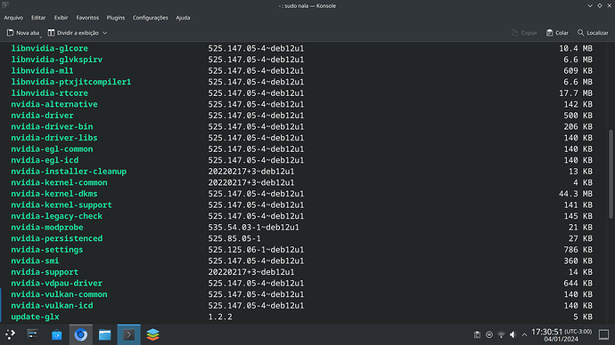Click the 786 KB size value
615x345 pixels.
pyautogui.click(x=578, y=250)
